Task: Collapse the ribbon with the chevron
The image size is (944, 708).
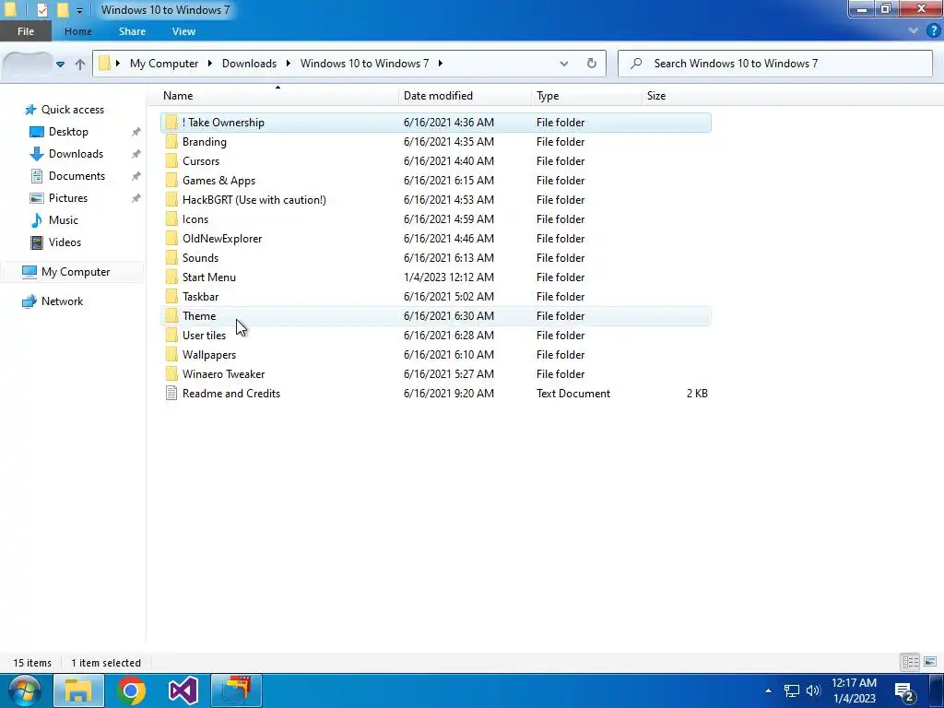Action: 914,30
